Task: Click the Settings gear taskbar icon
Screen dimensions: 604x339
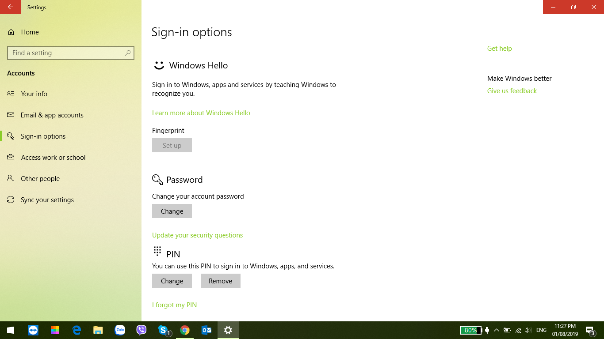Action: (228, 330)
